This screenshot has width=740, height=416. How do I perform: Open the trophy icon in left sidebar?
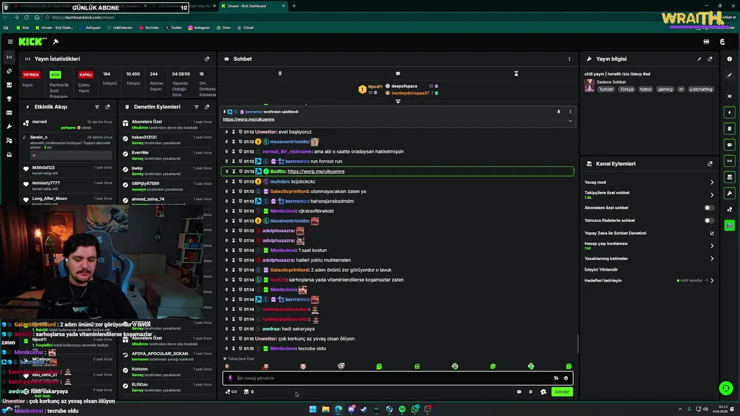pyautogui.click(x=9, y=99)
